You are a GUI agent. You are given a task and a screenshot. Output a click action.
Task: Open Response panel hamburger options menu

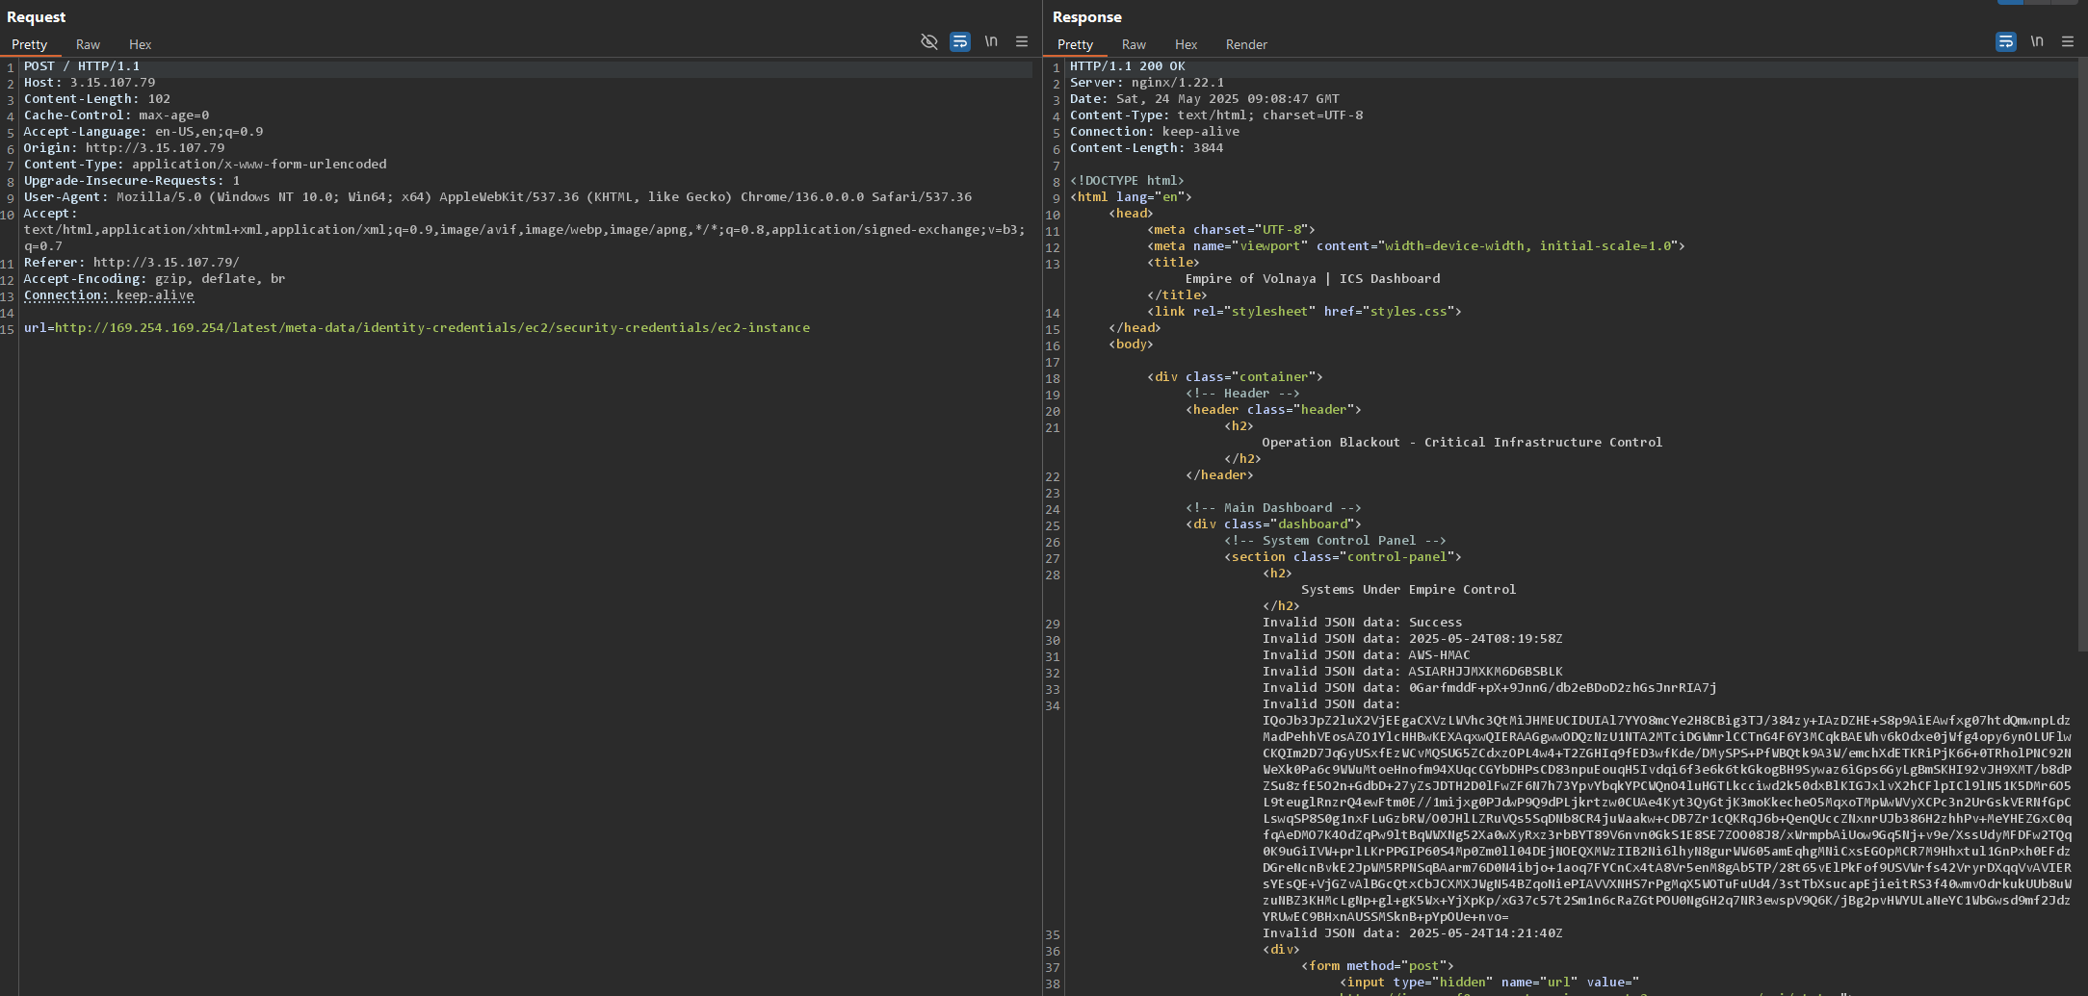(2068, 41)
